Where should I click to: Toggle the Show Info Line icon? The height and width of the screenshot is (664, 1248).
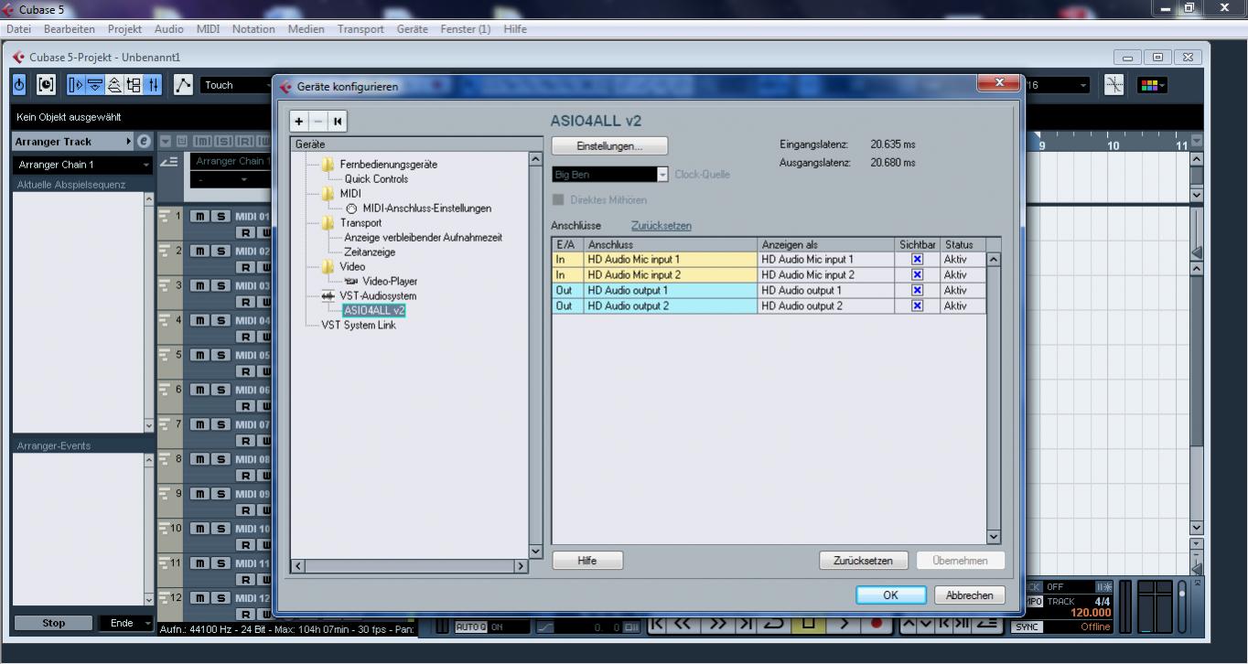[96, 85]
